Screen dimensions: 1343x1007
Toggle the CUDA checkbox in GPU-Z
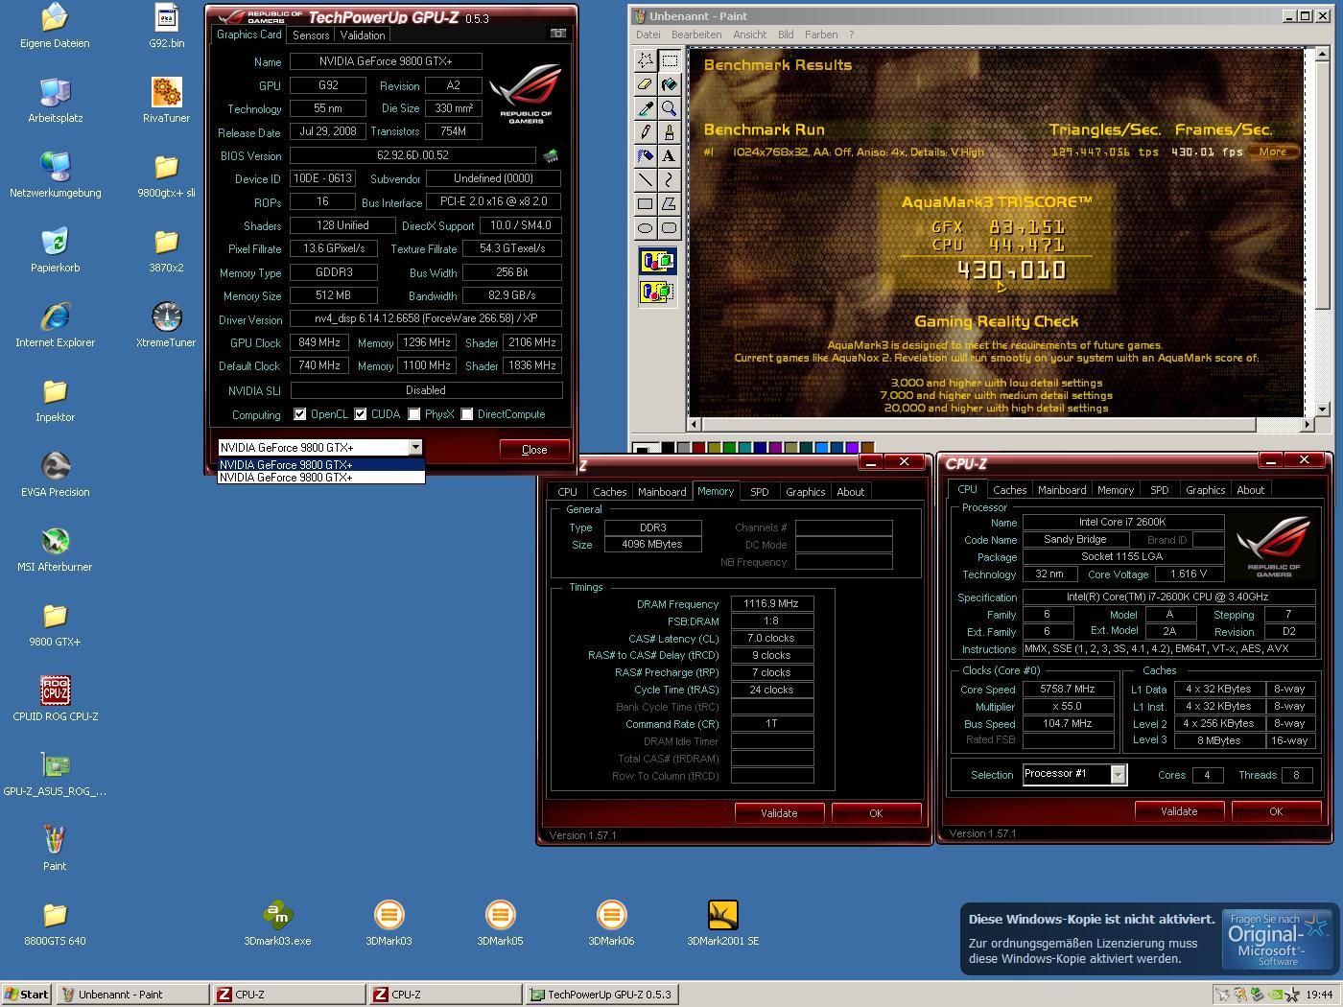point(361,414)
